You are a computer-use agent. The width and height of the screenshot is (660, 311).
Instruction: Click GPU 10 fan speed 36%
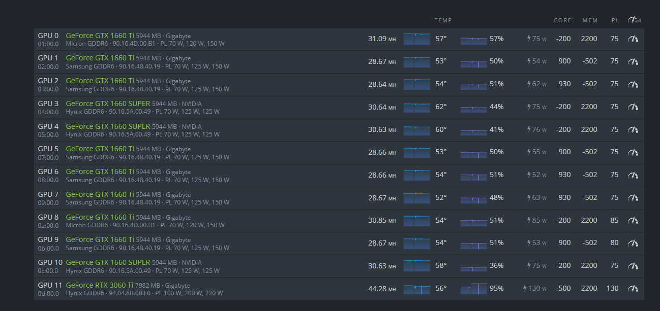coord(497,265)
